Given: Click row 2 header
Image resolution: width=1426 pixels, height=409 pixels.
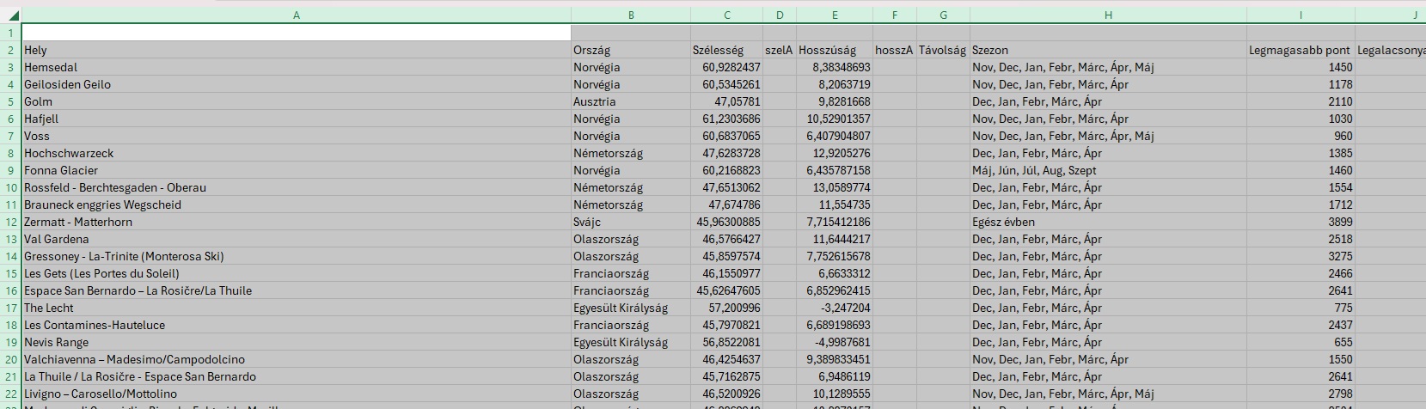Looking at the screenshot, I should click(x=11, y=50).
